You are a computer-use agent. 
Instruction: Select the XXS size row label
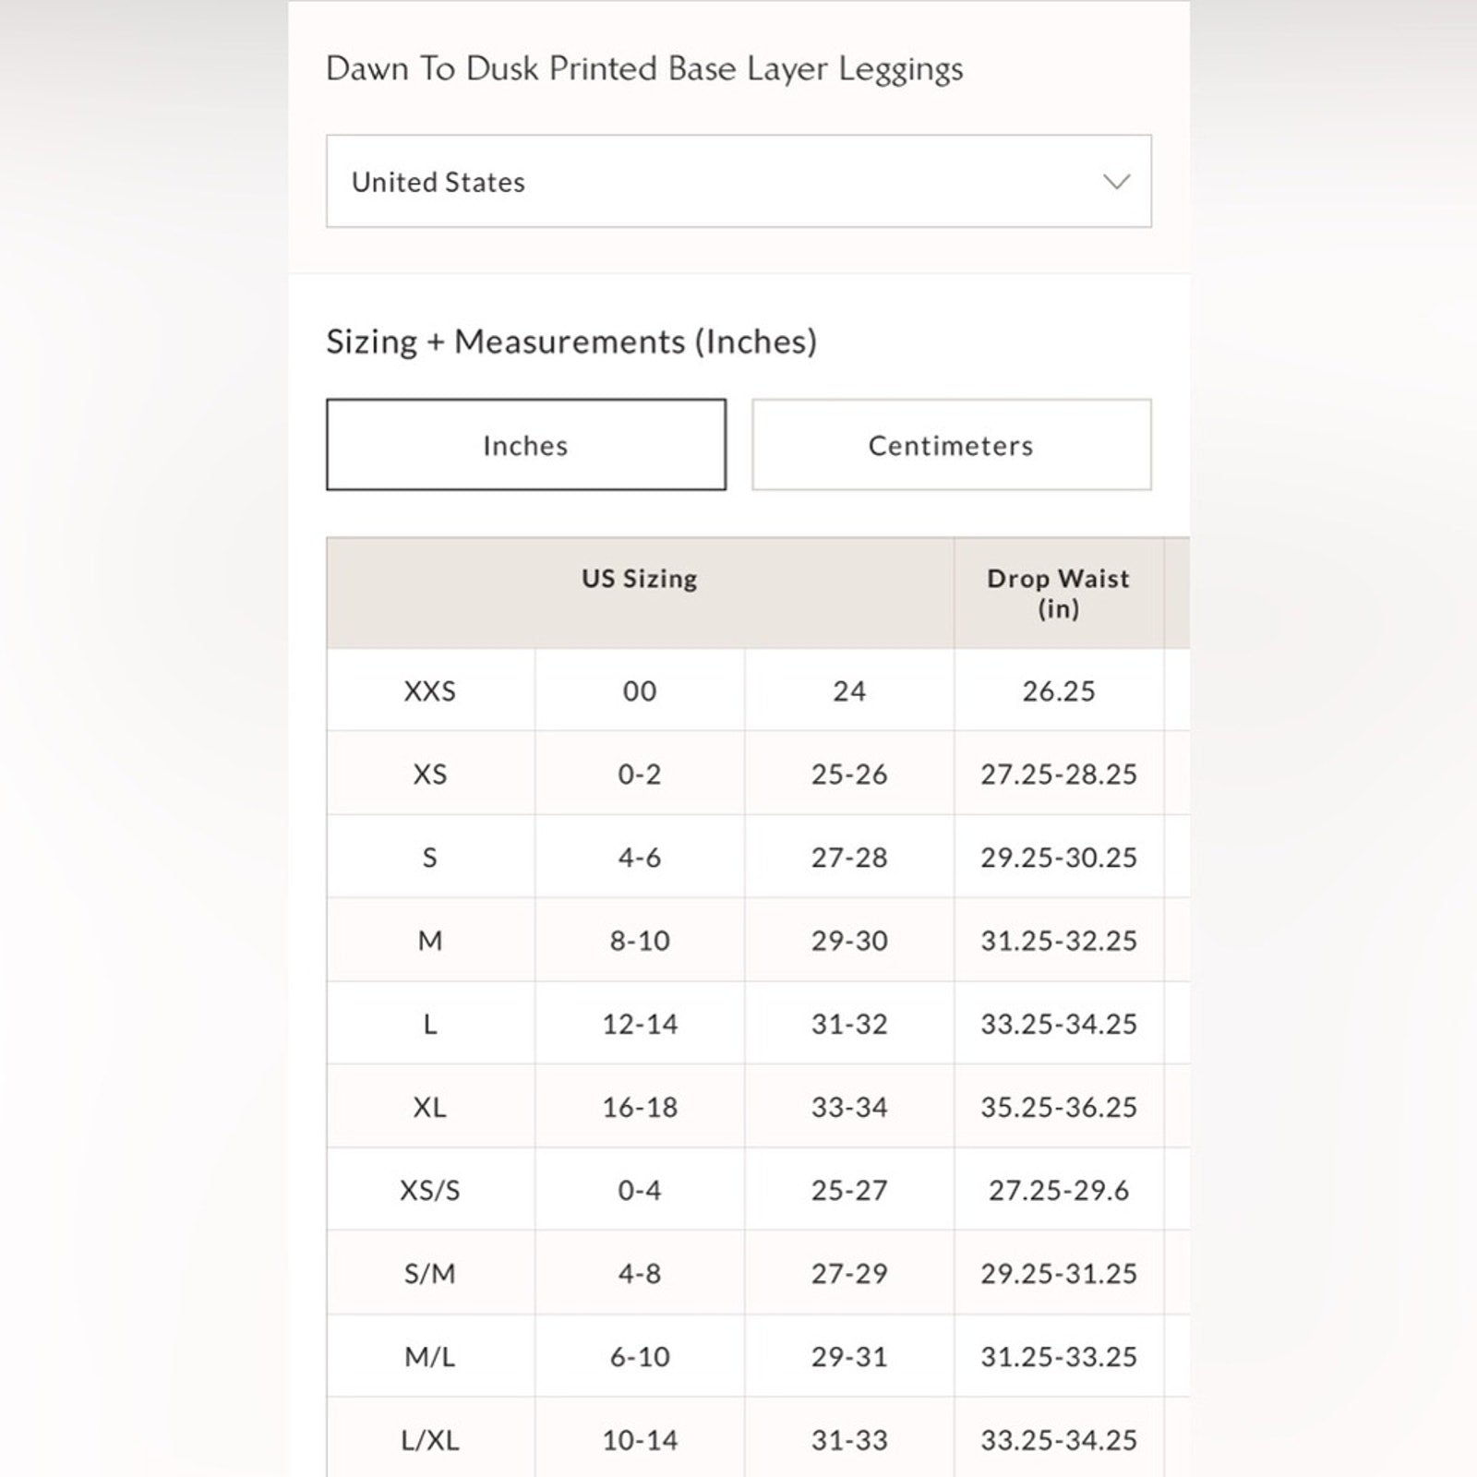[429, 690]
